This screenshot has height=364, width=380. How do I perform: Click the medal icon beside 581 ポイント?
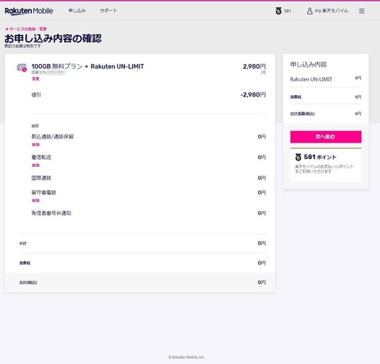[298, 157]
